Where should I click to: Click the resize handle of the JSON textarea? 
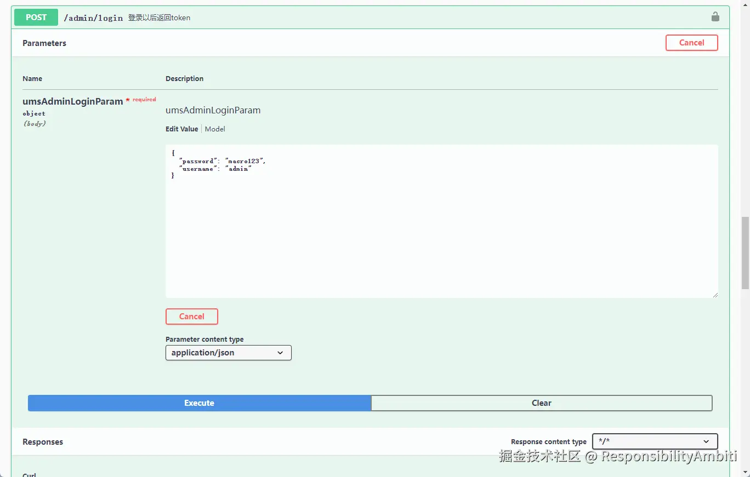pyautogui.click(x=715, y=295)
